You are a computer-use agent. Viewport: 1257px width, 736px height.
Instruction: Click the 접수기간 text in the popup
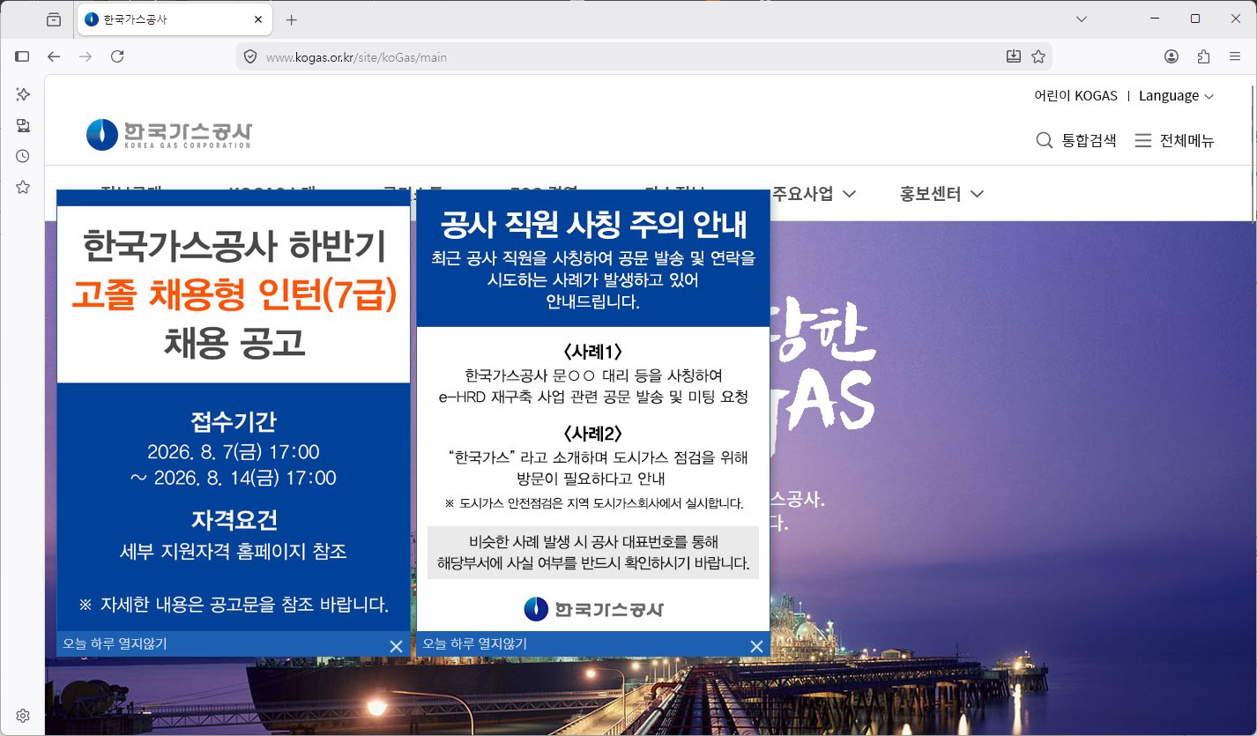coord(234,421)
